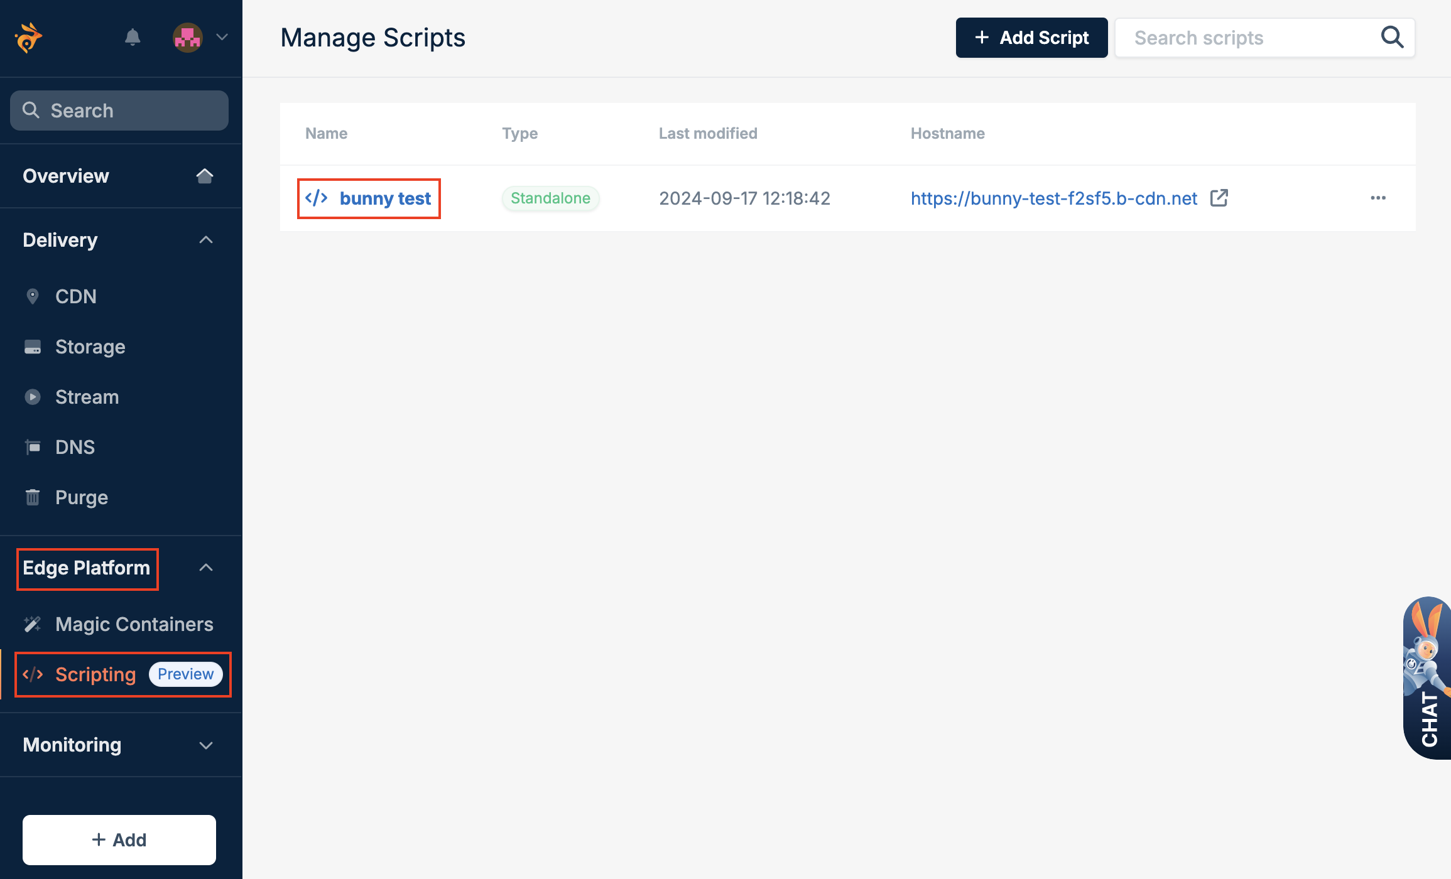Open the bunny test script link
1451x879 pixels.
[x=385, y=198]
